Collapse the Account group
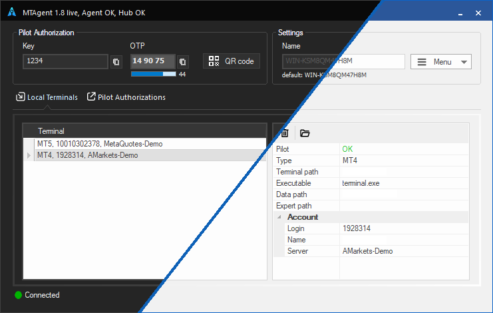 [x=279, y=217]
